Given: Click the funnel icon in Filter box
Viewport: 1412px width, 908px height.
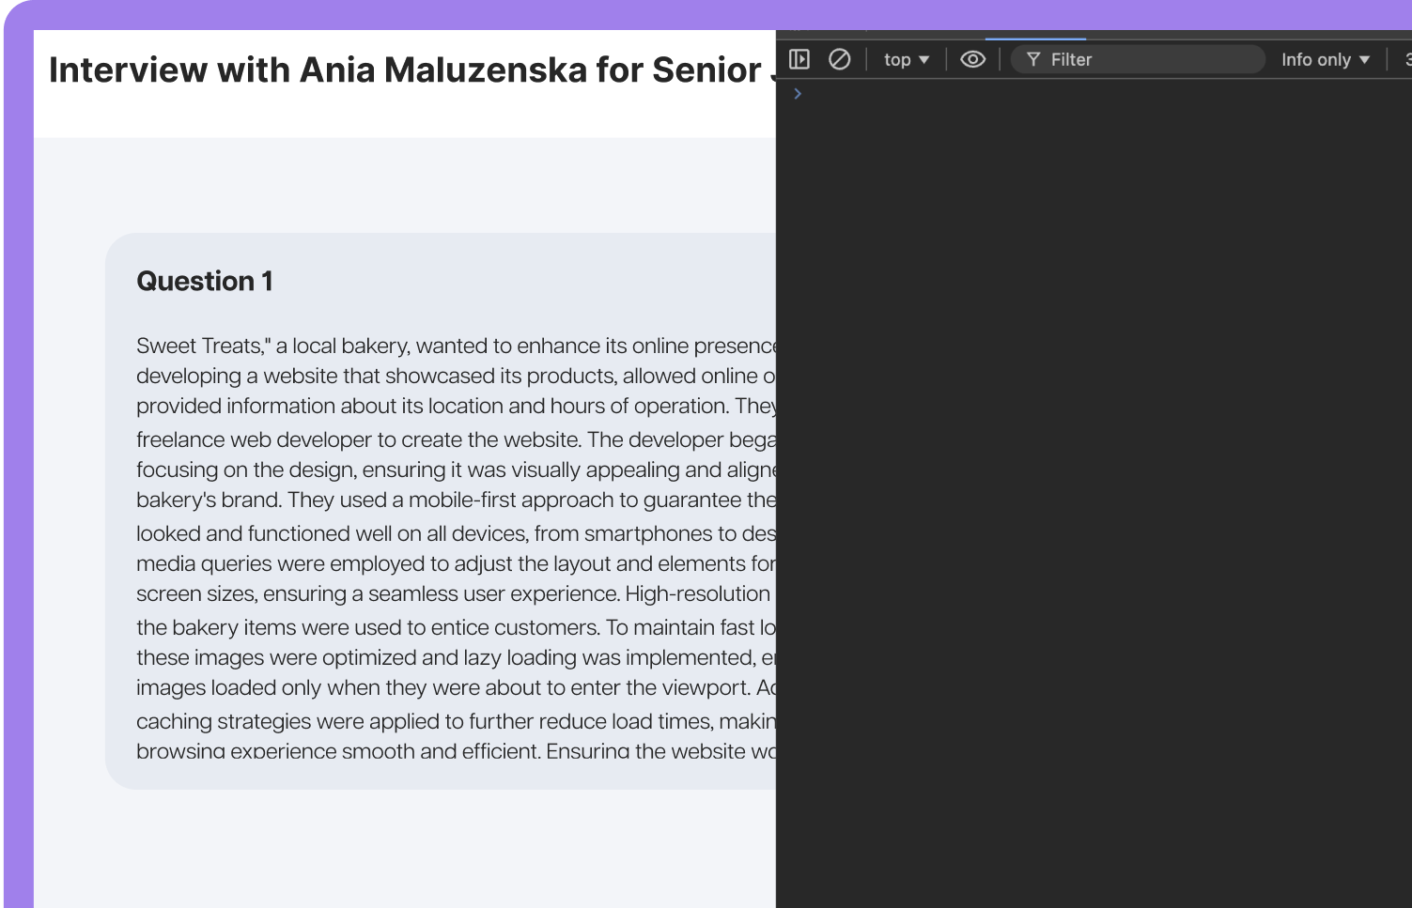Looking at the screenshot, I should [1033, 59].
